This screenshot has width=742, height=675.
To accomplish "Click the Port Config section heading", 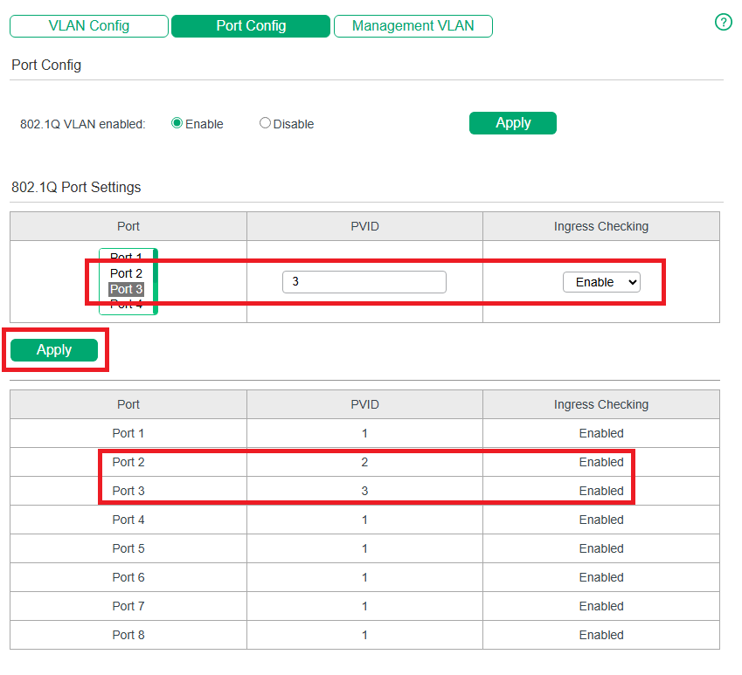I will click(46, 65).
